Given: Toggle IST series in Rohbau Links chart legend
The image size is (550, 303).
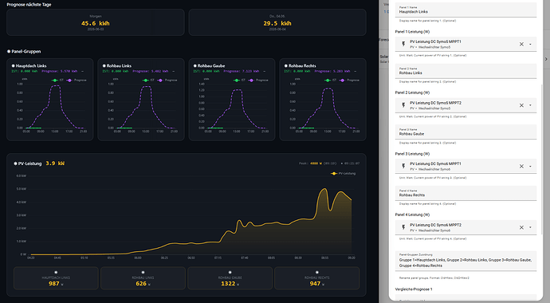Looking at the screenshot, I should pyautogui.click(x=148, y=81).
